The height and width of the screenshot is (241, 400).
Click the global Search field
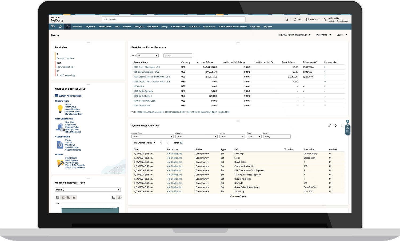(x=173, y=19)
